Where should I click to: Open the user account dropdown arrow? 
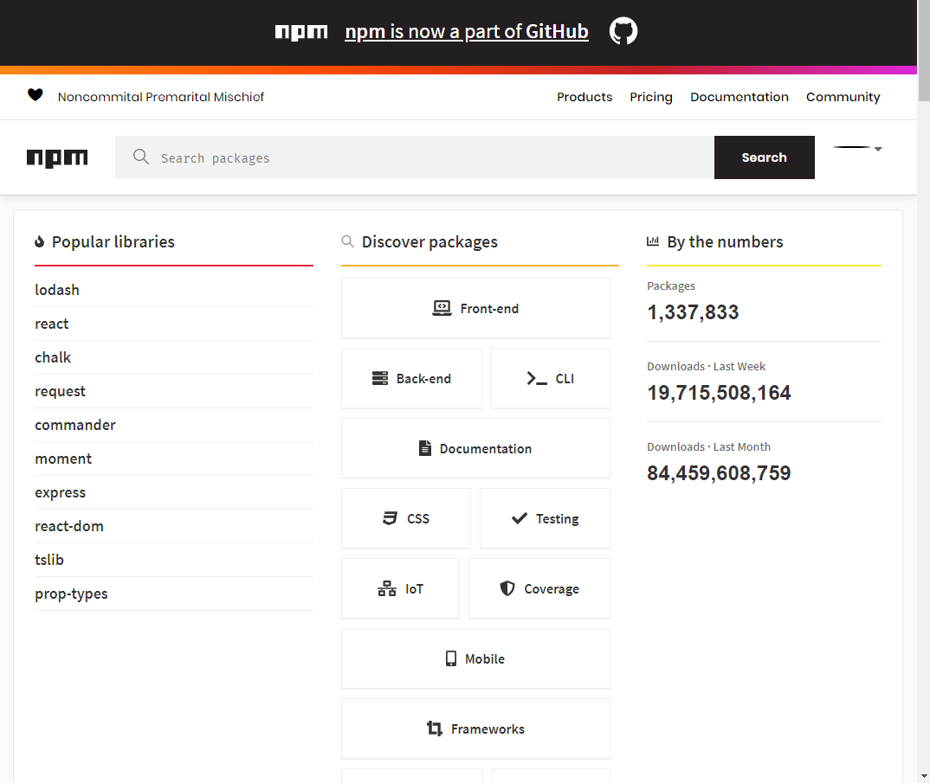pyautogui.click(x=878, y=150)
